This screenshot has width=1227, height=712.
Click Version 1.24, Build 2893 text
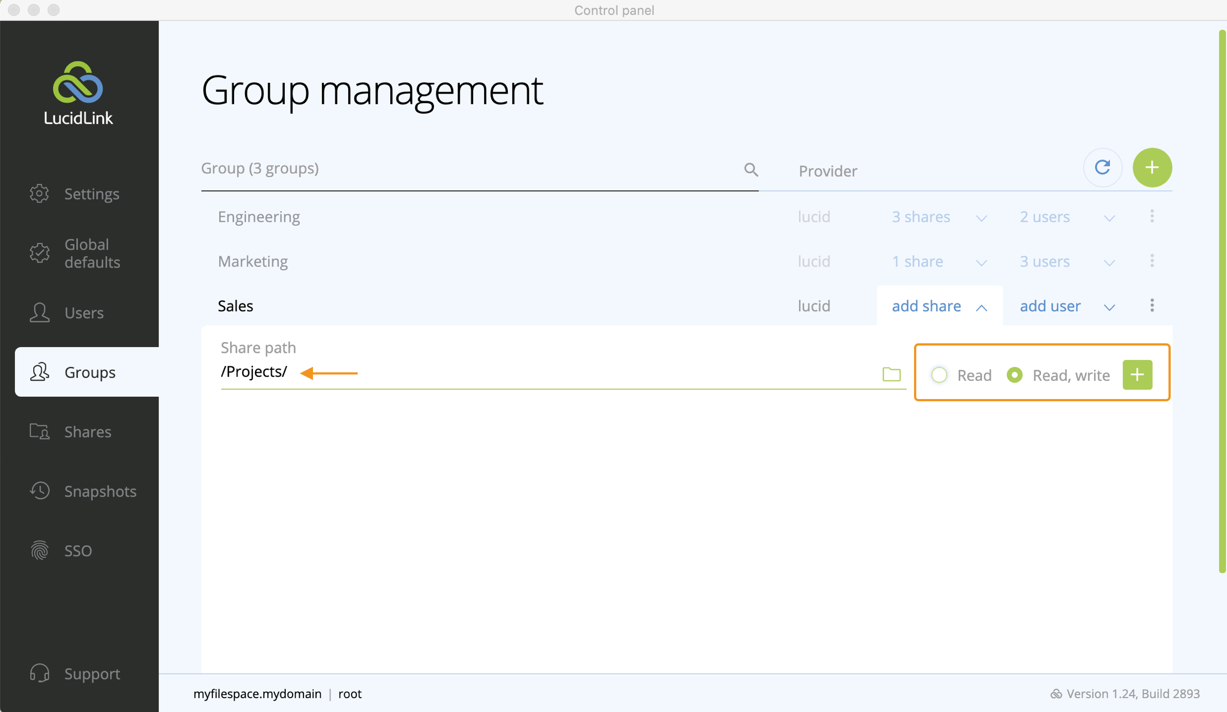[1133, 694]
